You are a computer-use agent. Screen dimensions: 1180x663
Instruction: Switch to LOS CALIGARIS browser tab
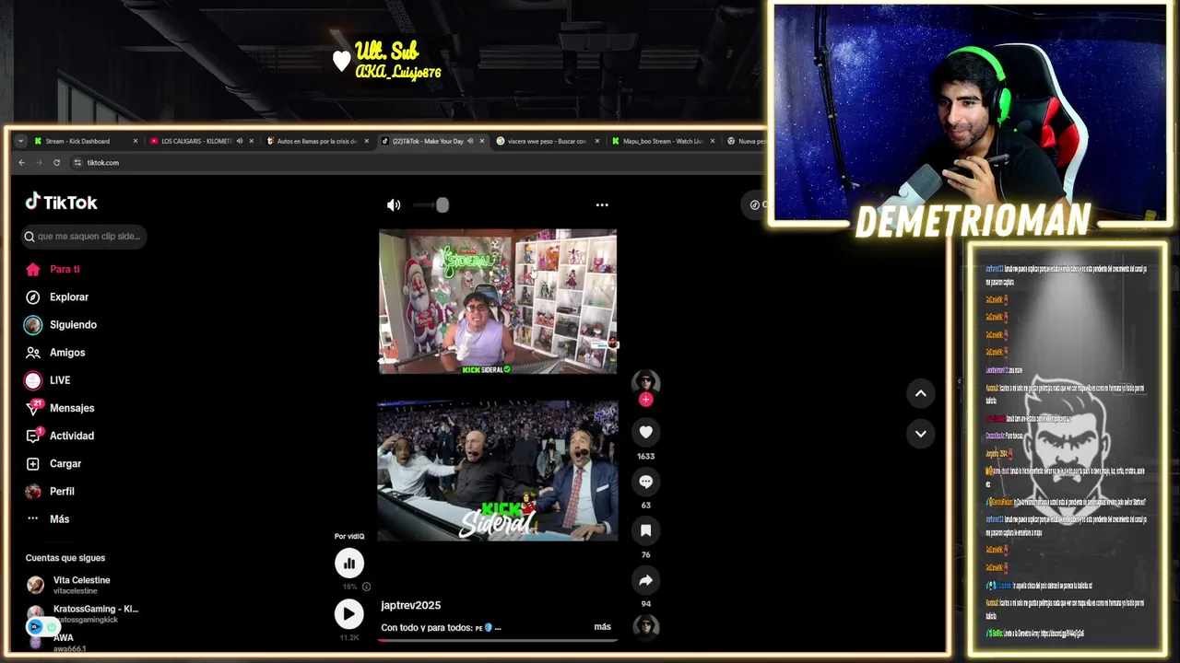pos(195,141)
